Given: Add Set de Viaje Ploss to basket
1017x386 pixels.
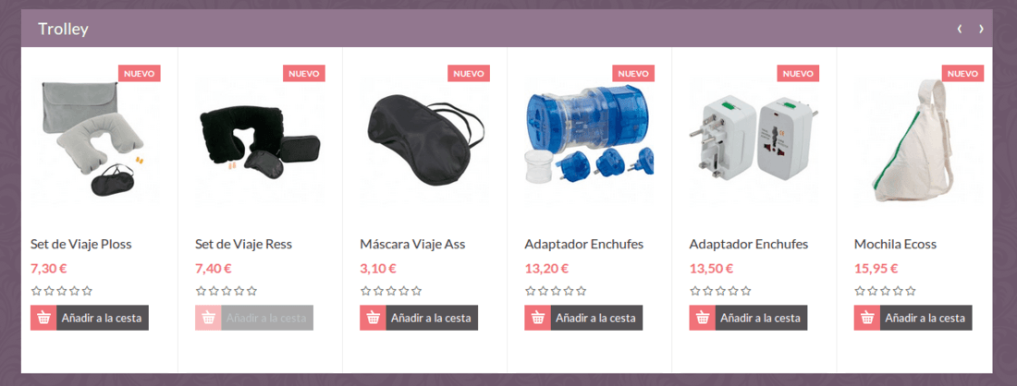Looking at the screenshot, I should [x=90, y=318].
